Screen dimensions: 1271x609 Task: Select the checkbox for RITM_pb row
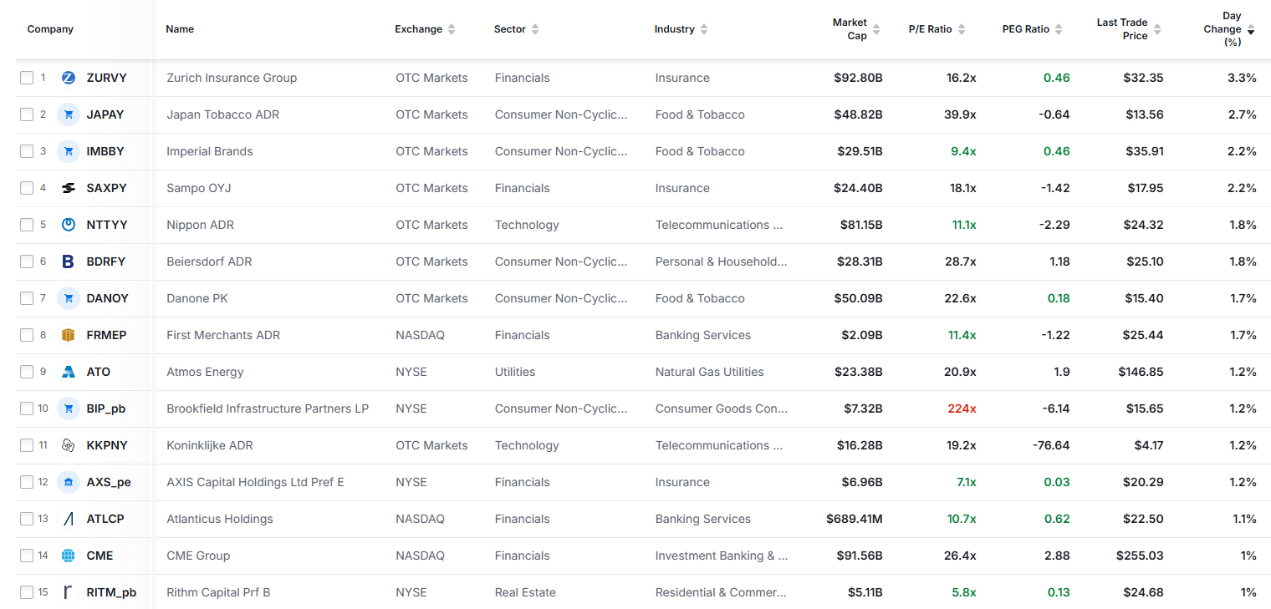coord(27,592)
